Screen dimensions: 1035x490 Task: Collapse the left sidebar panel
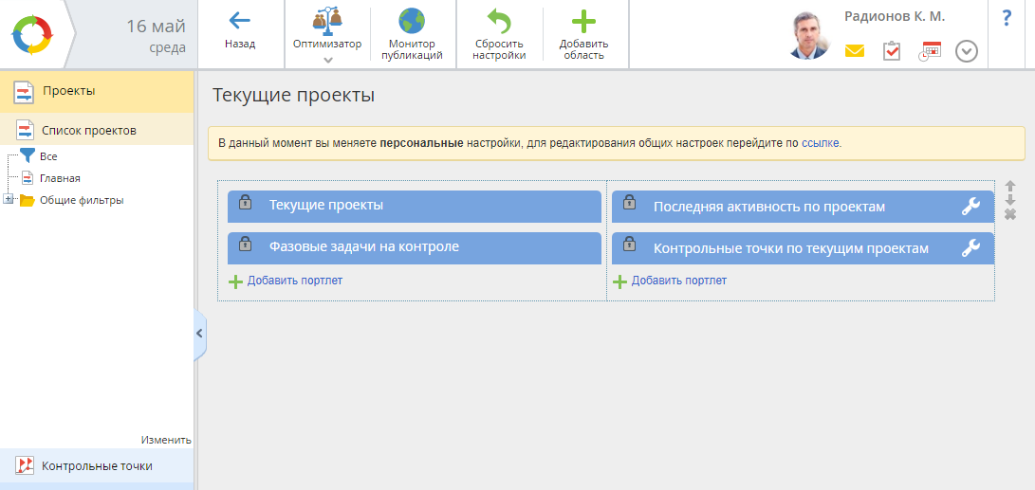pyautogui.click(x=199, y=334)
